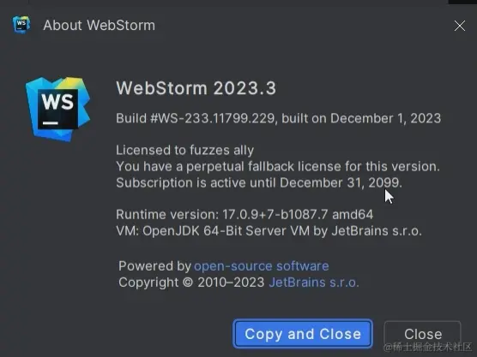Click the perpetual fallback license sentence

278,166
